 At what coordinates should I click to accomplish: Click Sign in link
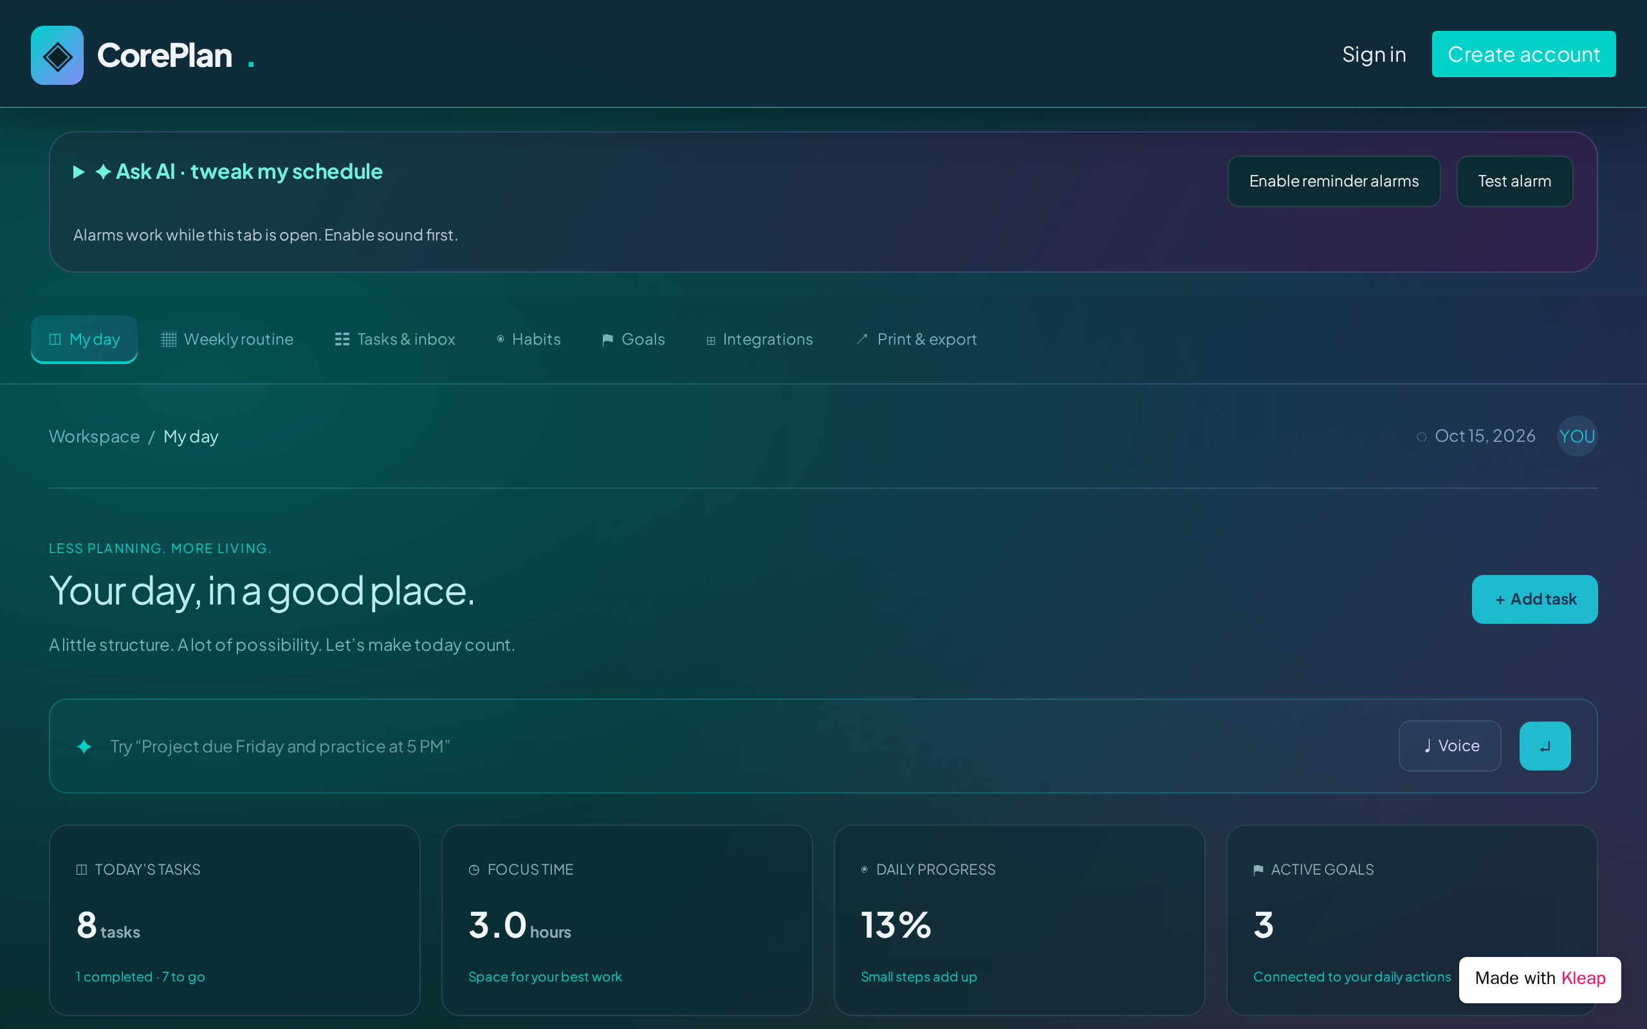[1374, 55]
